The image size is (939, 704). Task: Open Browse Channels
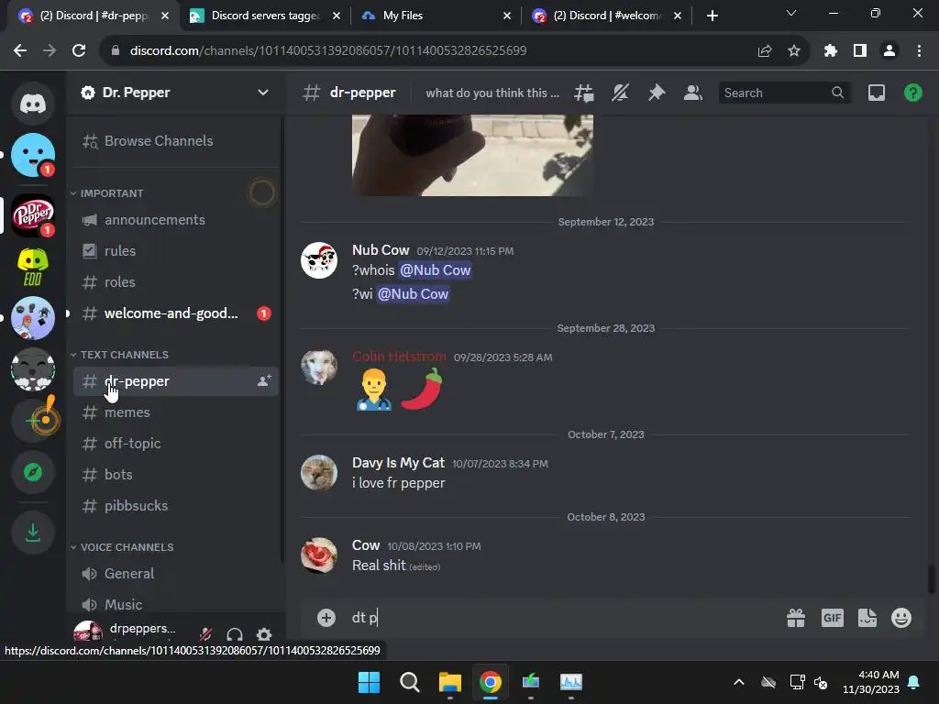pos(175,140)
